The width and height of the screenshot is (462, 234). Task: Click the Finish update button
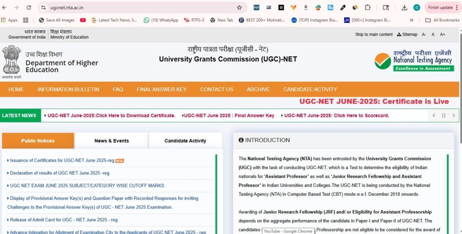[440, 8]
